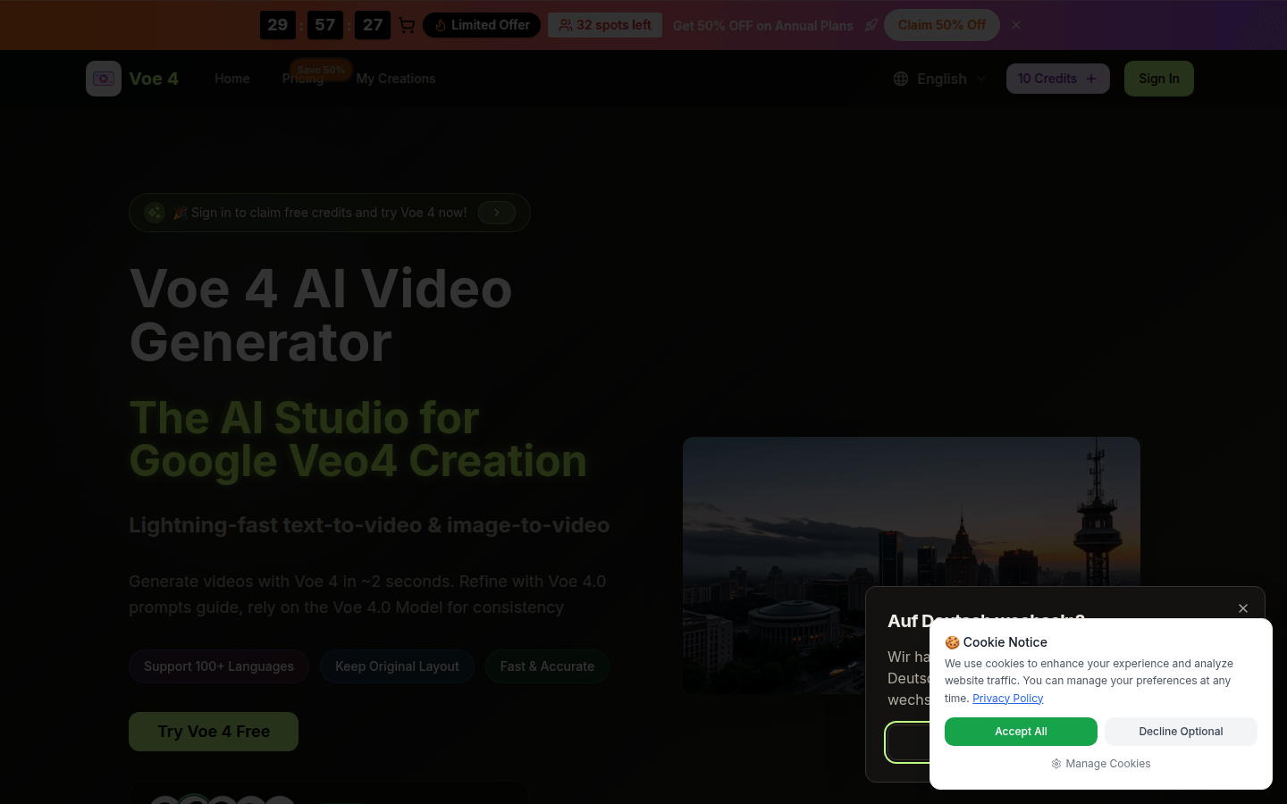Click the plus icon beside 10 Credits
The width and height of the screenshot is (1287, 804).
1092,79
